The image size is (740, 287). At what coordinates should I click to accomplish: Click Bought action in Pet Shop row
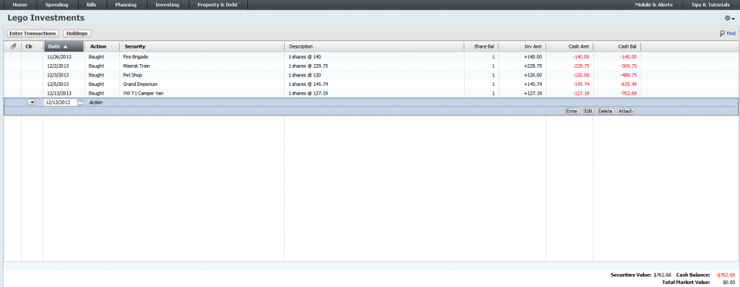pos(96,75)
